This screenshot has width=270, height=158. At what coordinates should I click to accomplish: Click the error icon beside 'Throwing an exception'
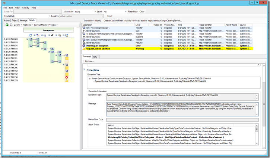(84, 45)
